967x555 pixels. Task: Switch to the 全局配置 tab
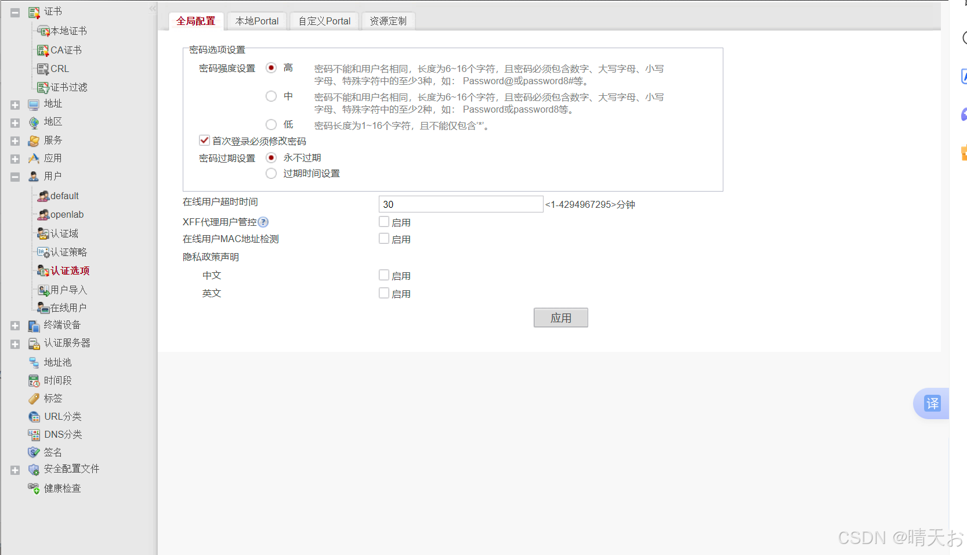coord(196,21)
